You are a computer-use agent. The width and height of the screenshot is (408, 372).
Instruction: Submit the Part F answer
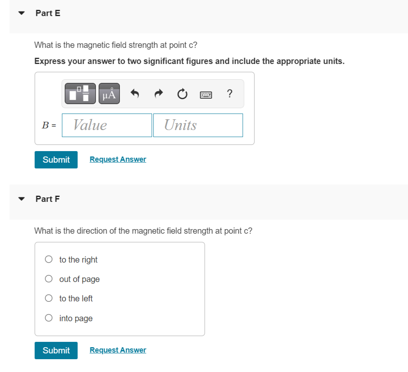click(x=56, y=351)
